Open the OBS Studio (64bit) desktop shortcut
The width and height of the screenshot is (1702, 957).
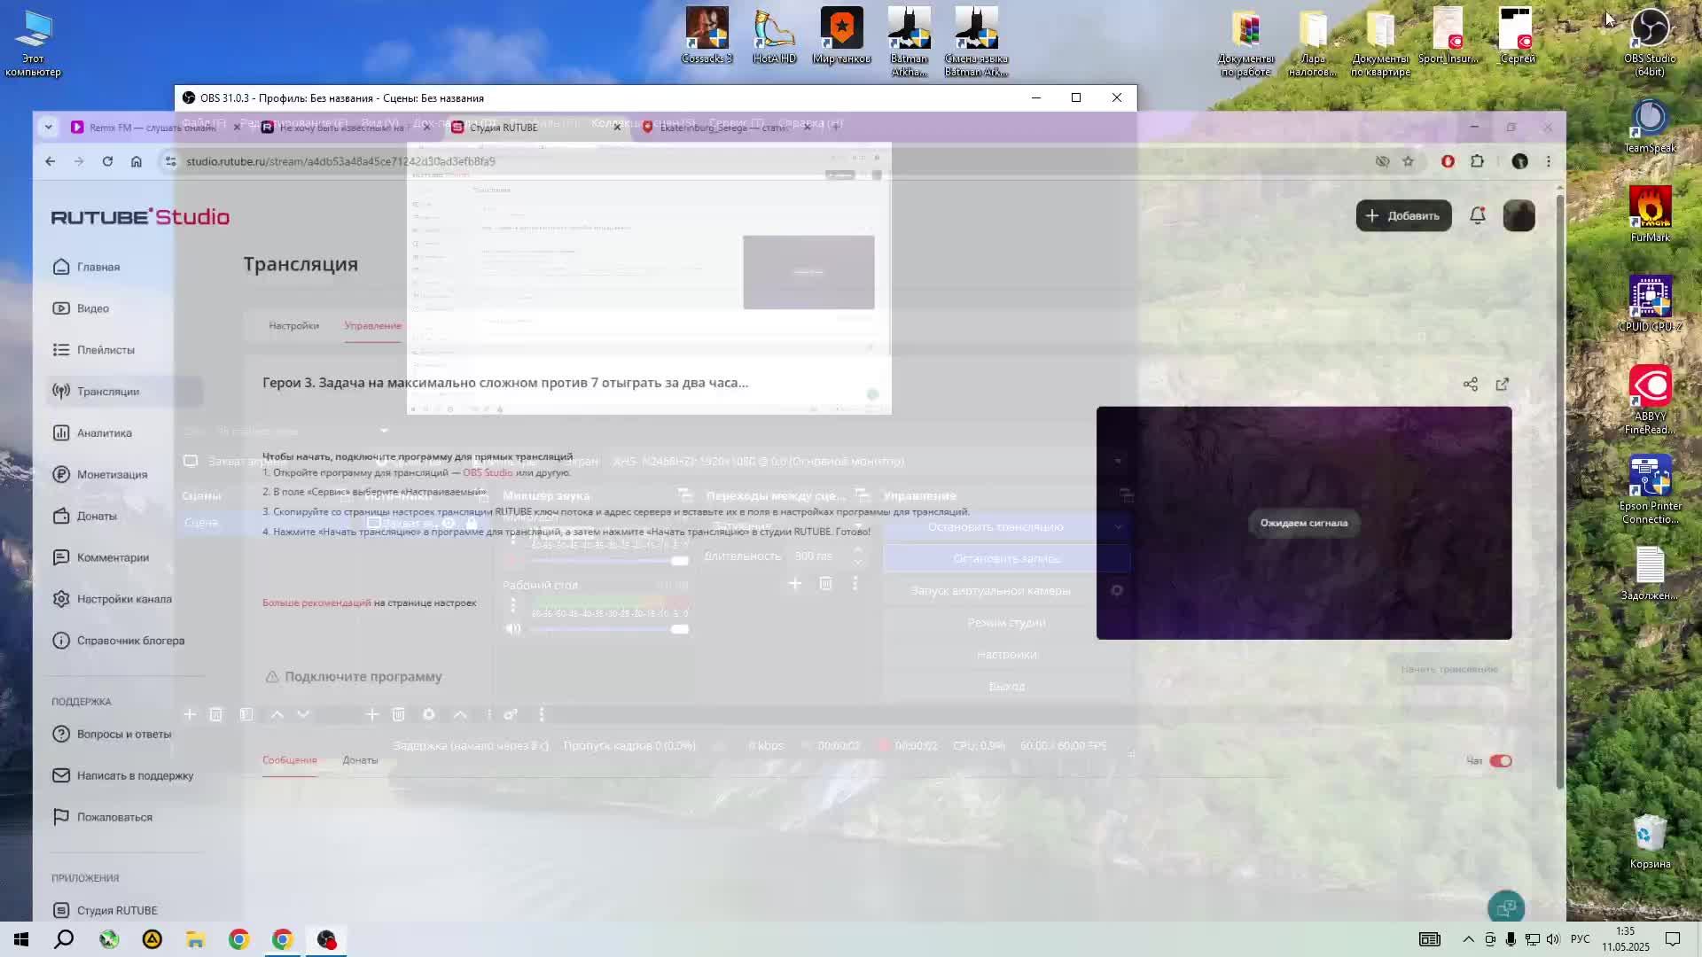click(1650, 42)
